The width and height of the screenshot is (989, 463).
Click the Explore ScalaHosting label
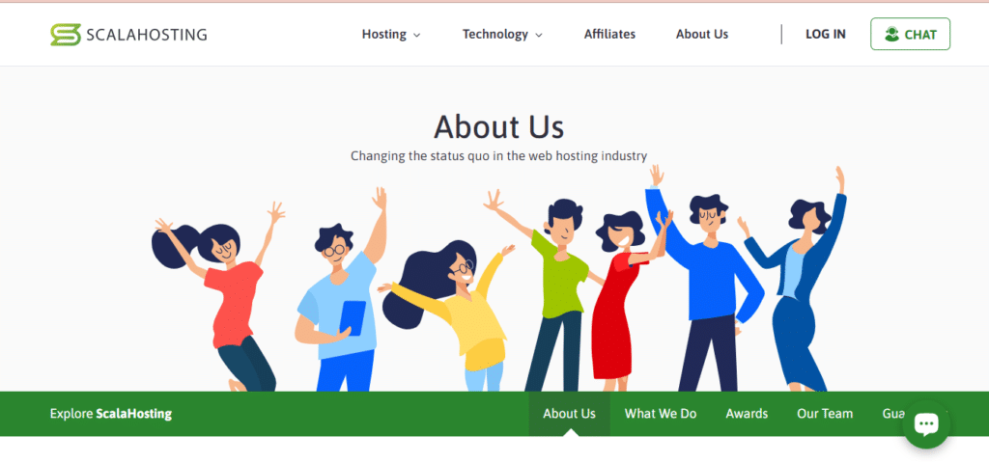click(x=111, y=414)
